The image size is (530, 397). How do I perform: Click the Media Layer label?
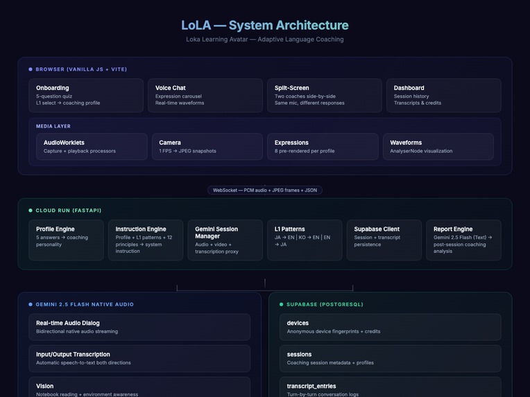pyautogui.click(x=53, y=126)
